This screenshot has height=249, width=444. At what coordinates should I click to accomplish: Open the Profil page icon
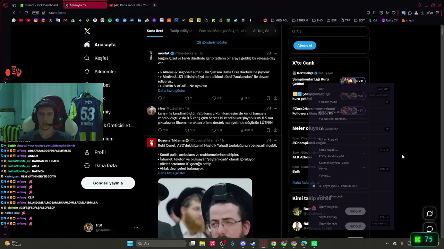point(87,152)
